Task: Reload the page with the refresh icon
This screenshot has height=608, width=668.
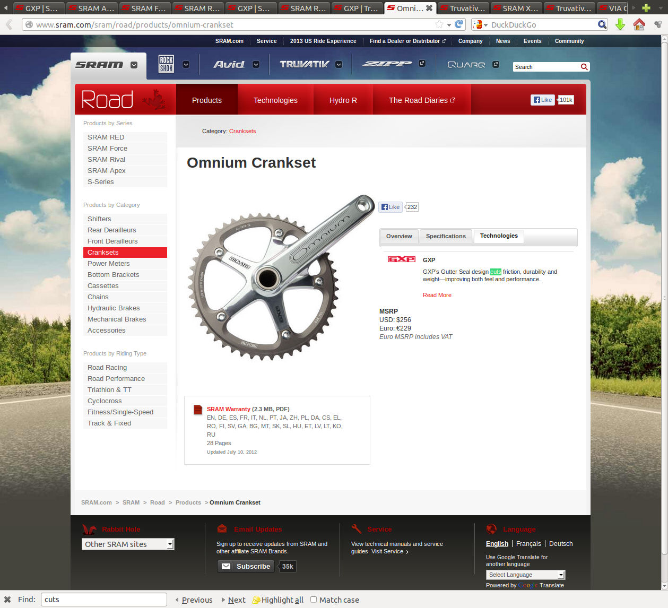Action: (459, 24)
